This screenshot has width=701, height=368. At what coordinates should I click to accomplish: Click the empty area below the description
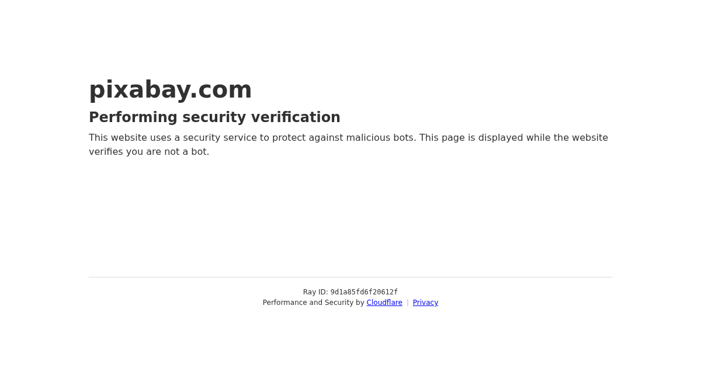tap(350, 216)
